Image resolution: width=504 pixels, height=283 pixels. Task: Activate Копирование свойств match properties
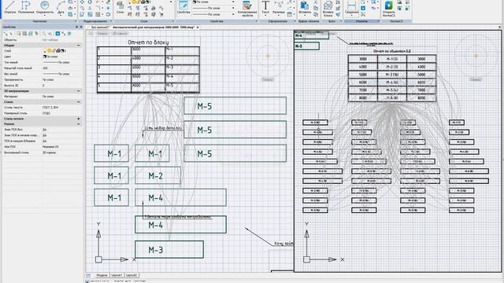click(x=246, y=9)
